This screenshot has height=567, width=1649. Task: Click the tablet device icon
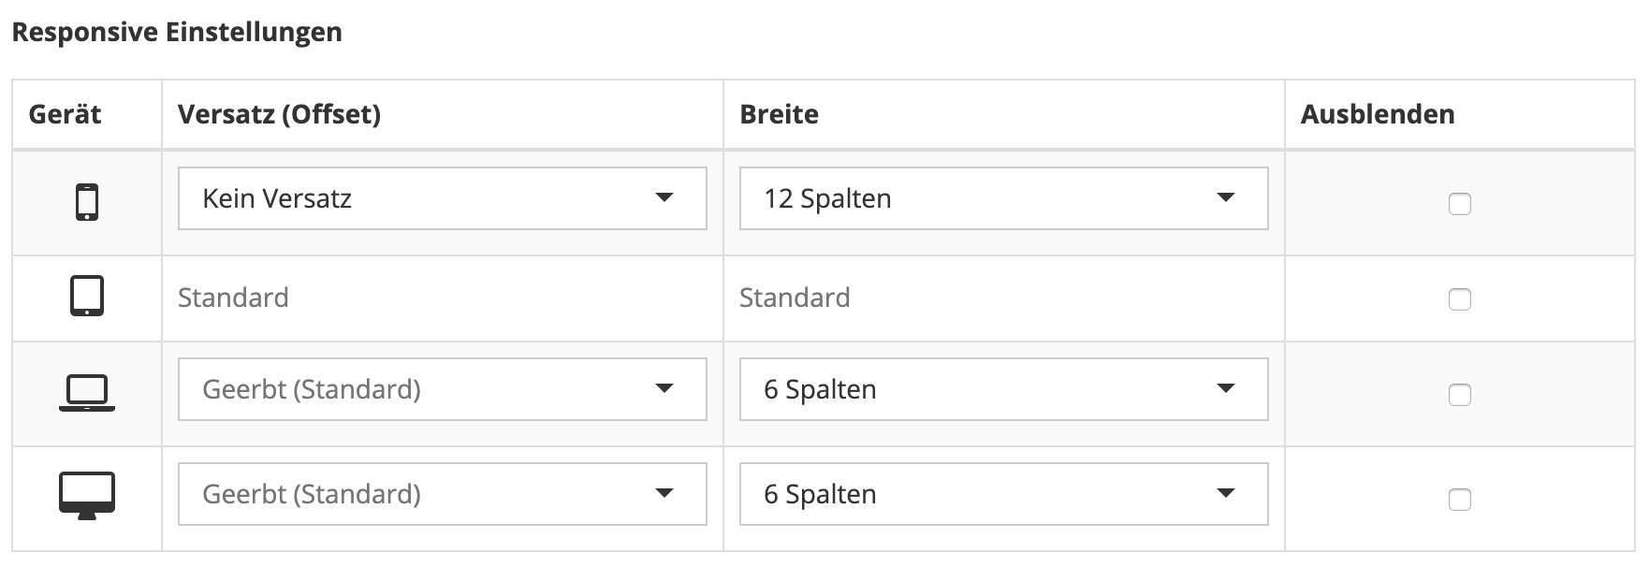pyautogui.click(x=87, y=297)
